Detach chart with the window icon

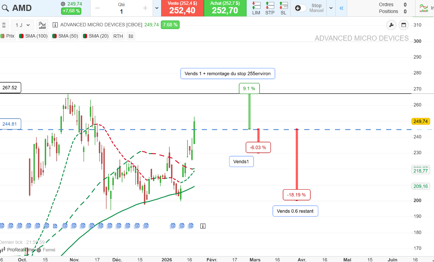pyautogui.click(x=404, y=25)
